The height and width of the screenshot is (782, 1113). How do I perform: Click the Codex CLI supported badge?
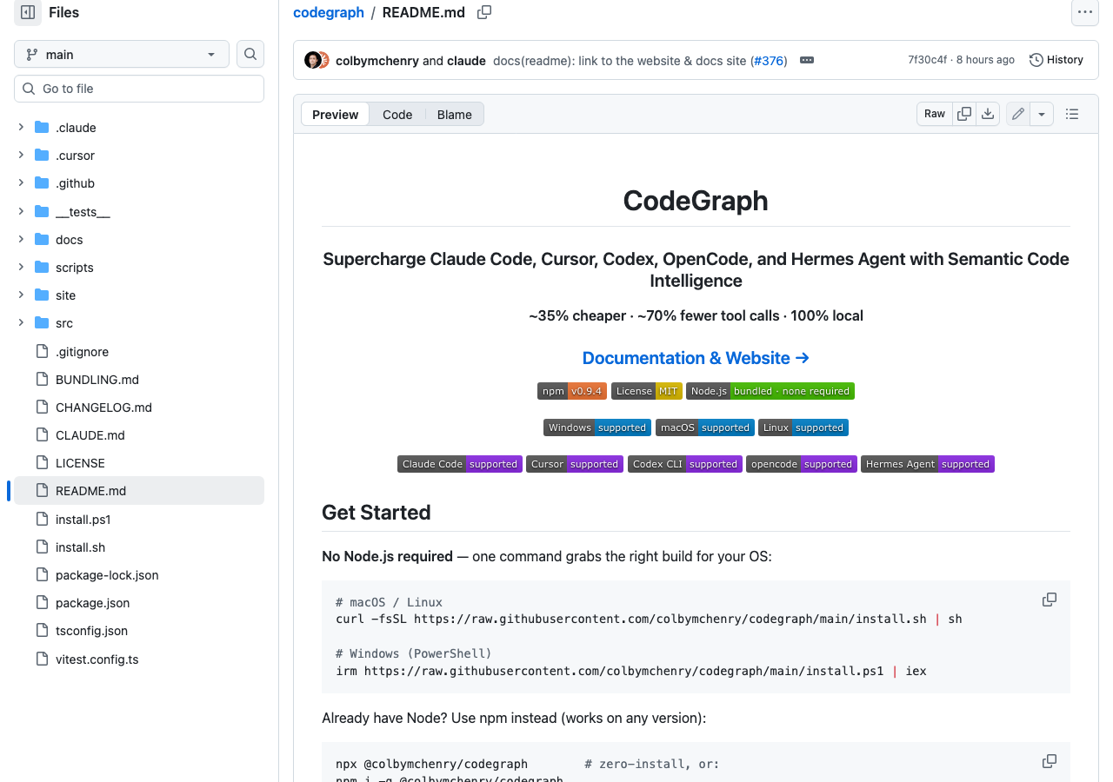pos(685,464)
